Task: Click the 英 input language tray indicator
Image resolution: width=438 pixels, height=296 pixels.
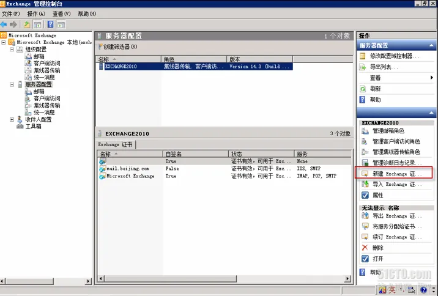Action: tap(392, 290)
